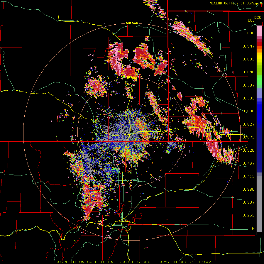The height and width of the screenshot is (264, 264).
Task: Select the 0.787 legend value
Action: tap(248, 85)
